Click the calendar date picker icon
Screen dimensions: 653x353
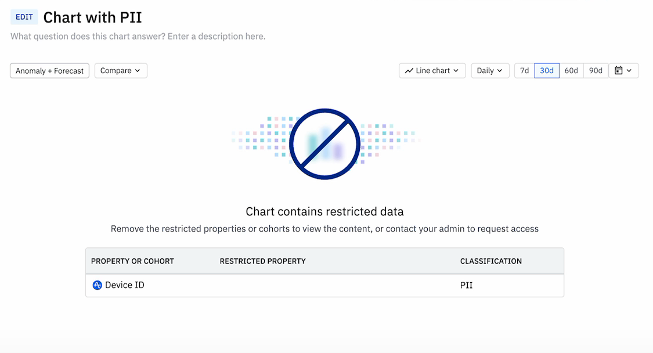coord(619,70)
